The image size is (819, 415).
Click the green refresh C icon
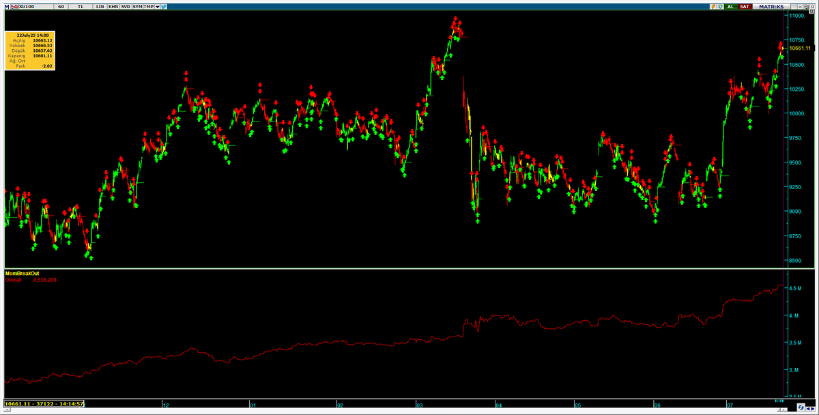(720, 6)
